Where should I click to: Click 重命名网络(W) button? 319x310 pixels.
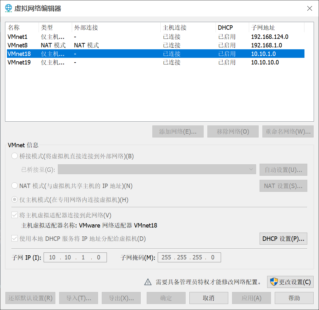288,131
